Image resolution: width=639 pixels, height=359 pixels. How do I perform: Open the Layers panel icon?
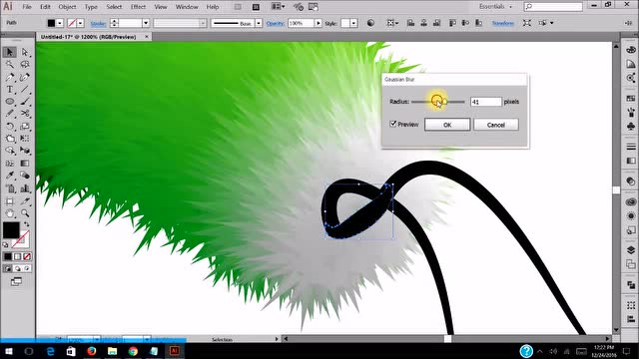(631, 250)
